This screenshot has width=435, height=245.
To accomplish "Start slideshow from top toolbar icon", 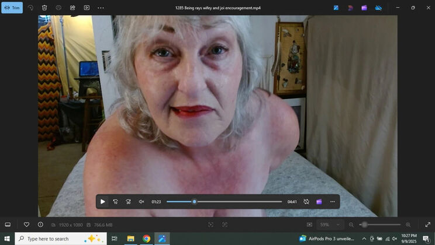I will click(87, 8).
